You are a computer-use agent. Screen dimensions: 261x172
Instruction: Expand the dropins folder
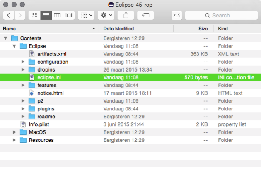pos(23,69)
